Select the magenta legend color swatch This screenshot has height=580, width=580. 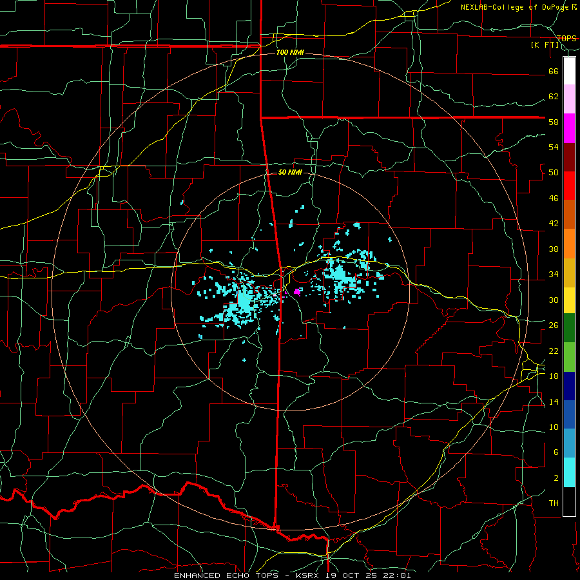coord(569,128)
